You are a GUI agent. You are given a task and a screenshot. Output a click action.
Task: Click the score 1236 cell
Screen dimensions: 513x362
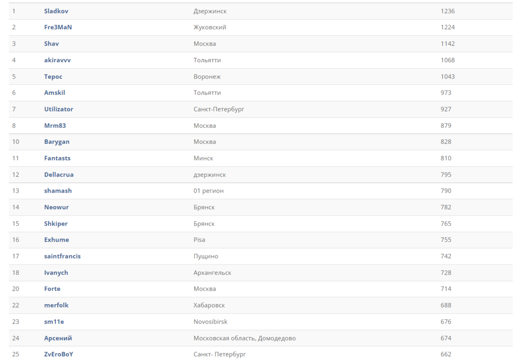pos(447,11)
